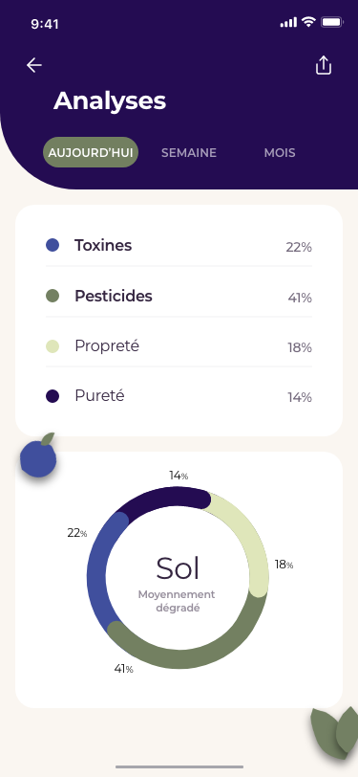Select the Pureté list entry
The image size is (358, 777).
[x=179, y=396]
